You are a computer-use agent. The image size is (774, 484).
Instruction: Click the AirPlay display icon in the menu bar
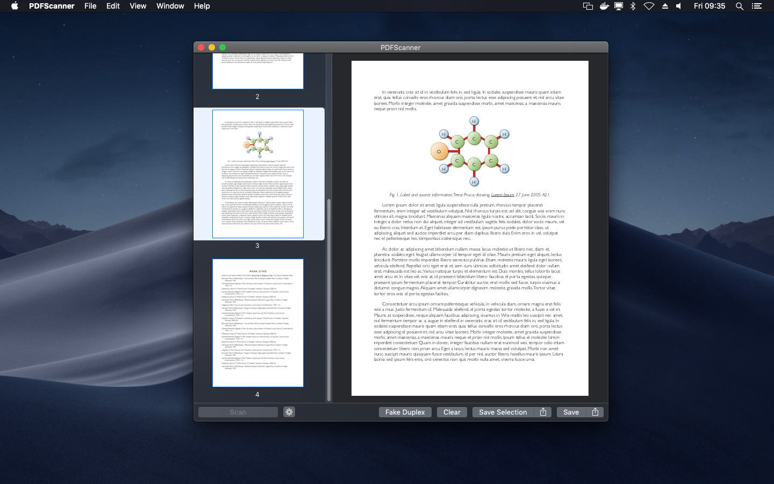click(x=619, y=6)
